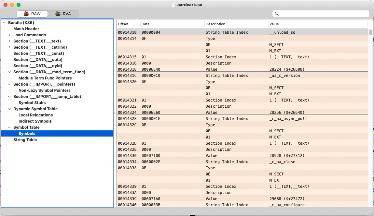Screen dimensions: 374x216
Task: Select the Symbols tree item
Action: (x=57, y=134)
